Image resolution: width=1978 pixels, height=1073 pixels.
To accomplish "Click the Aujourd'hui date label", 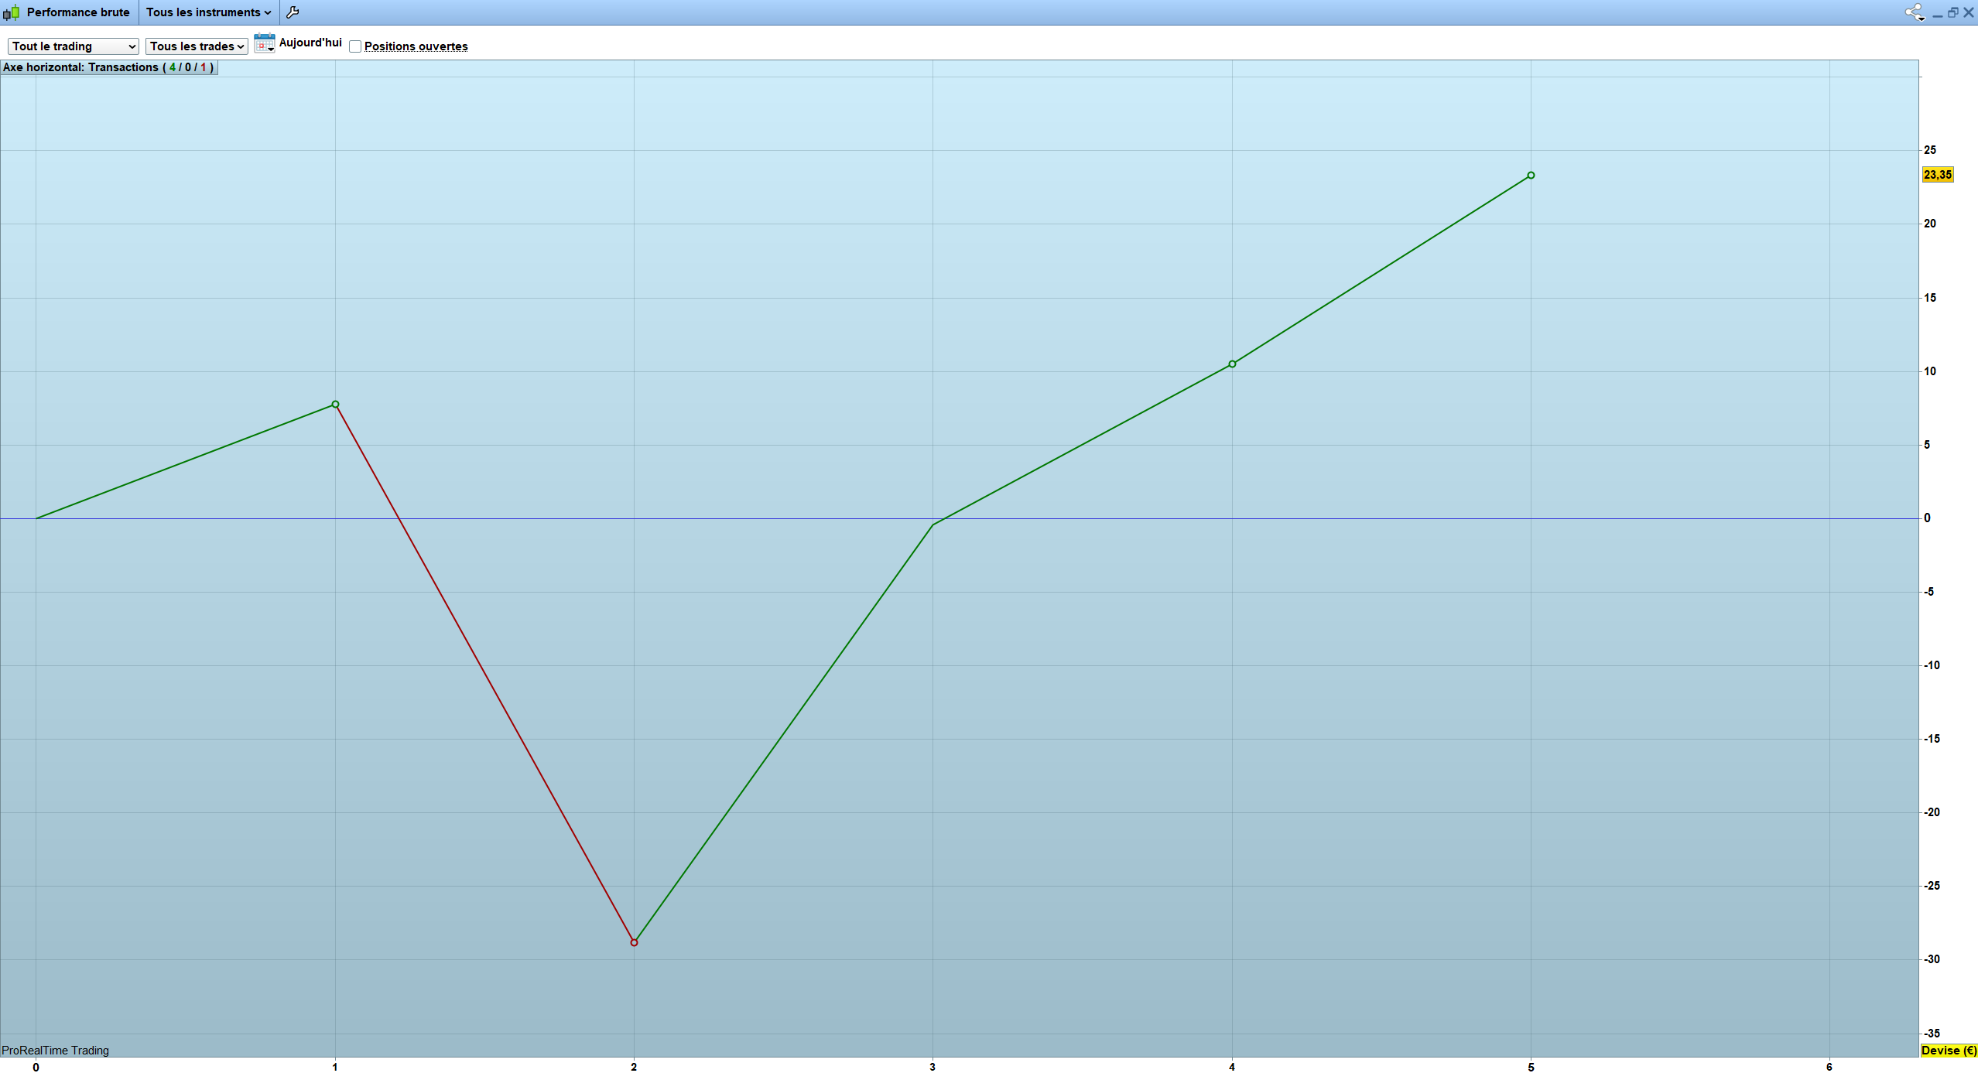I will click(x=310, y=43).
